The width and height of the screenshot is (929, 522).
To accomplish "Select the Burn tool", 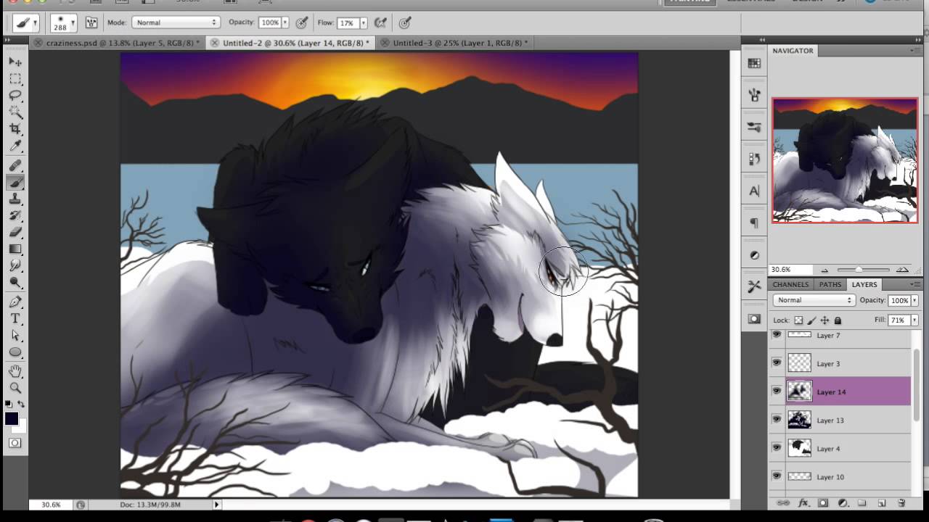I will pyautogui.click(x=15, y=283).
